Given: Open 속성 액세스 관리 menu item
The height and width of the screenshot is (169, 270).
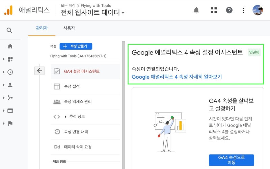Looking at the screenshot, I should [x=78, y=101].
